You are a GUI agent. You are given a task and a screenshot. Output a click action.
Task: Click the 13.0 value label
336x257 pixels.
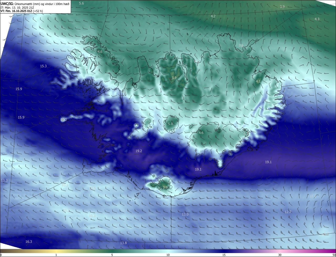[x=185, y=214]
